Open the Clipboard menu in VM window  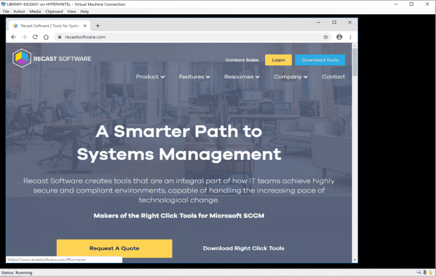tap(54, 11)
